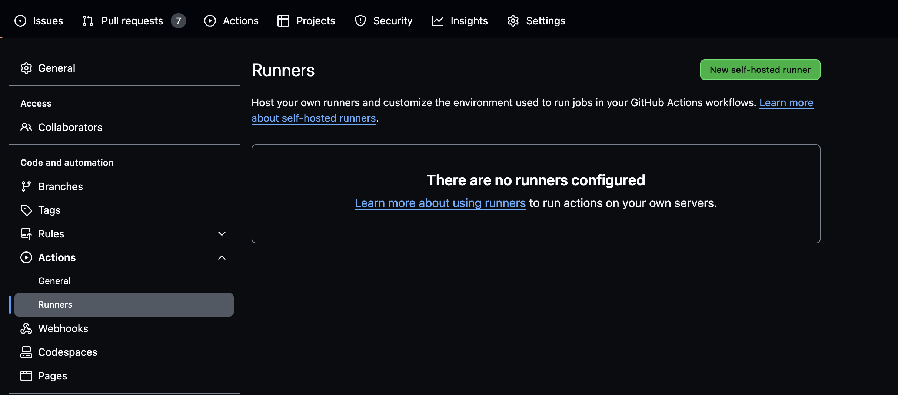Expand the Rules section
This screenshot has width=898, height=395.
click(222, 233)
